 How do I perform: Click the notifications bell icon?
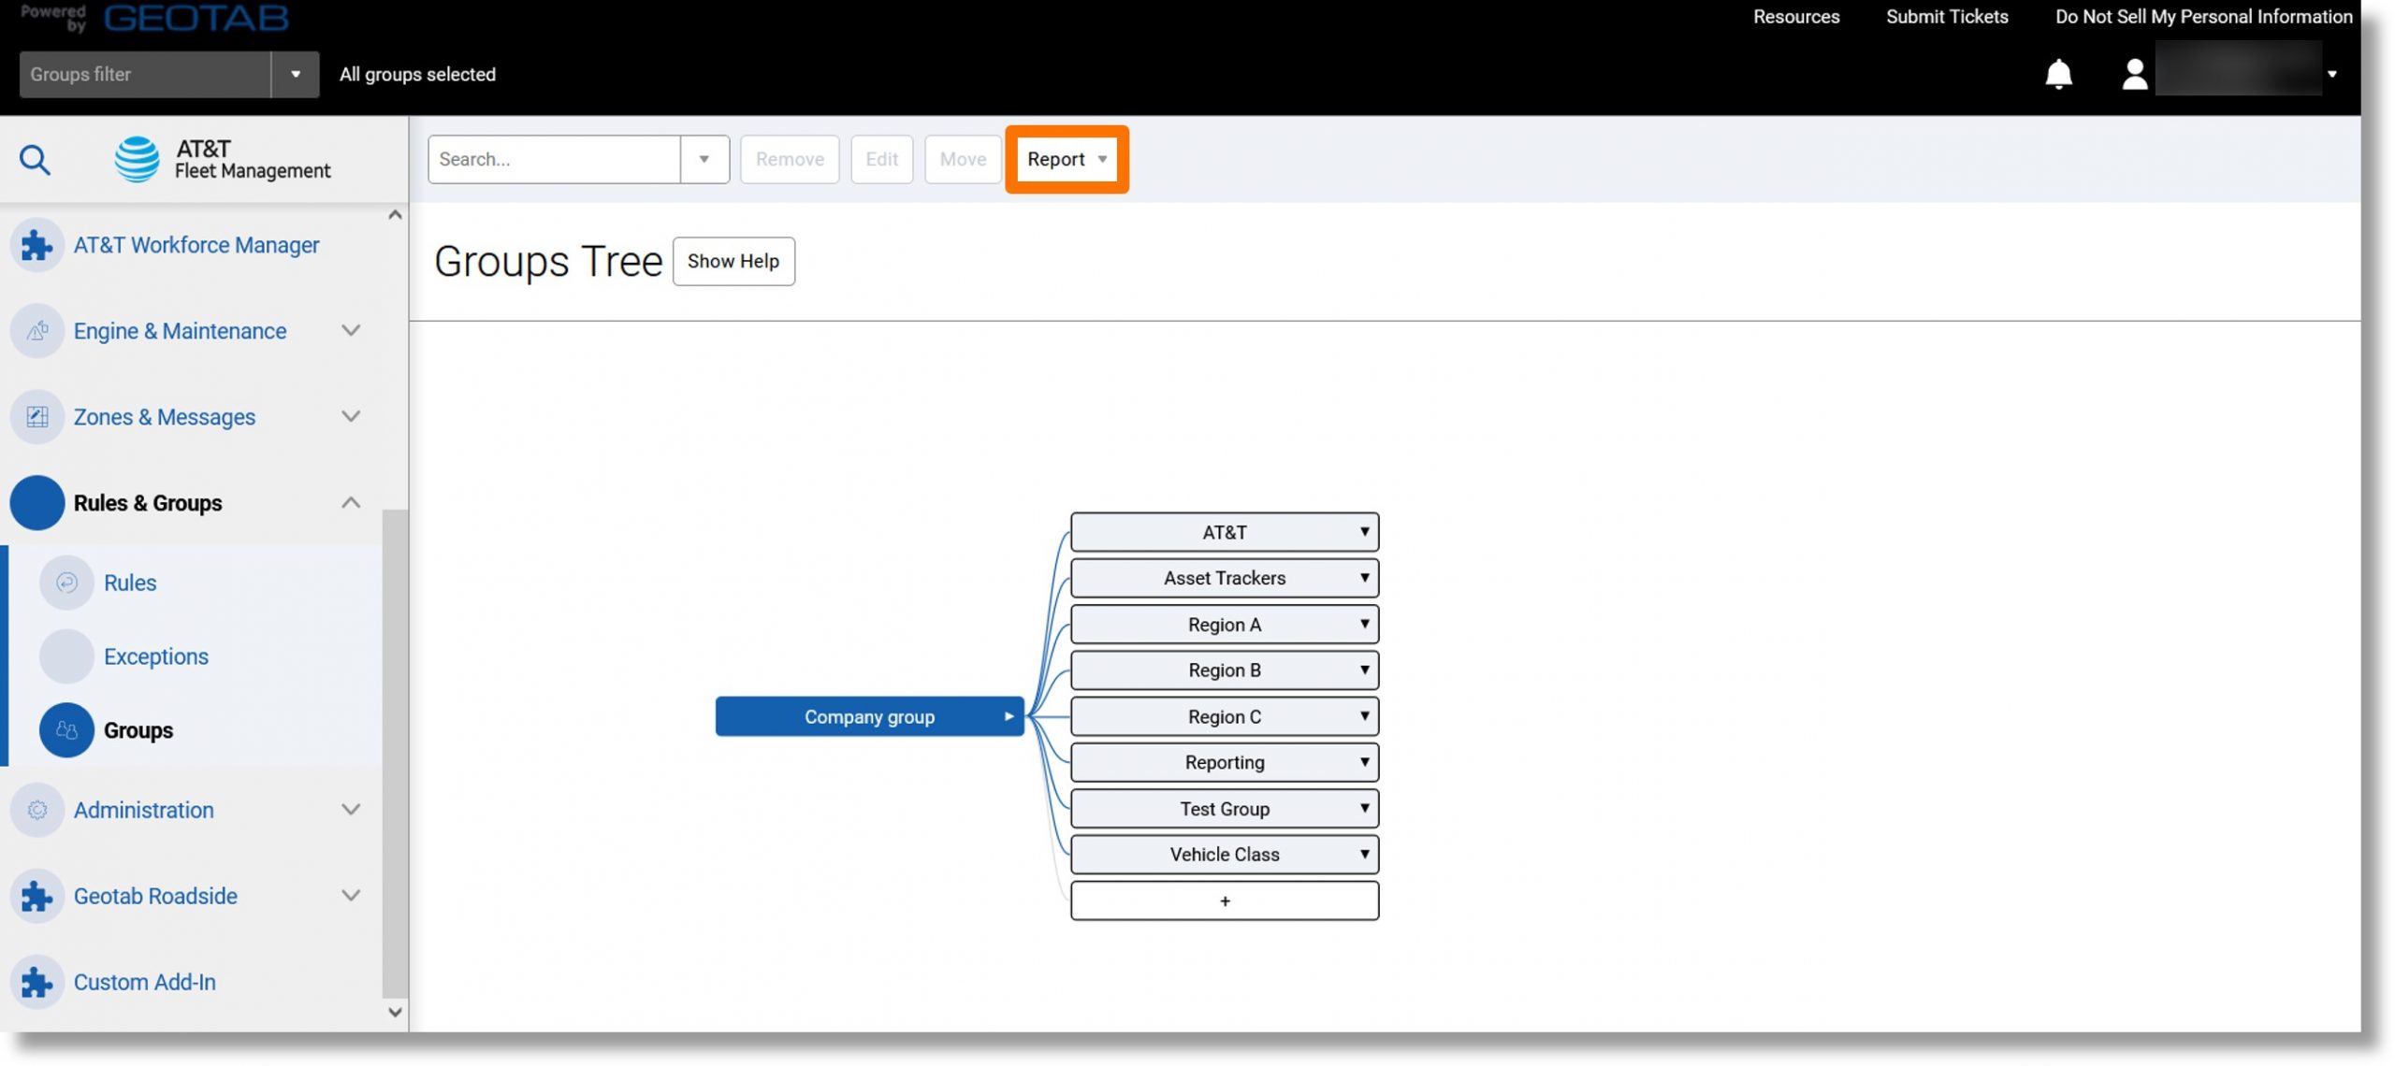click(x=2059, y=73)
